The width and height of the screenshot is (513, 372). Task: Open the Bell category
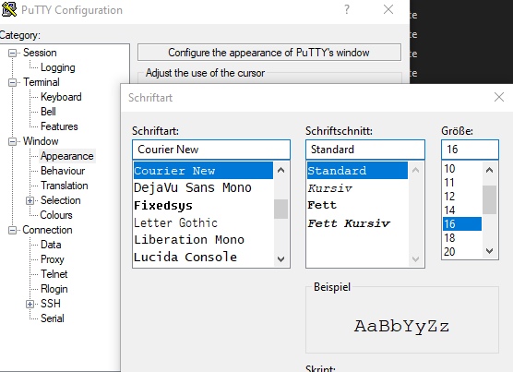tap(48, 112)
